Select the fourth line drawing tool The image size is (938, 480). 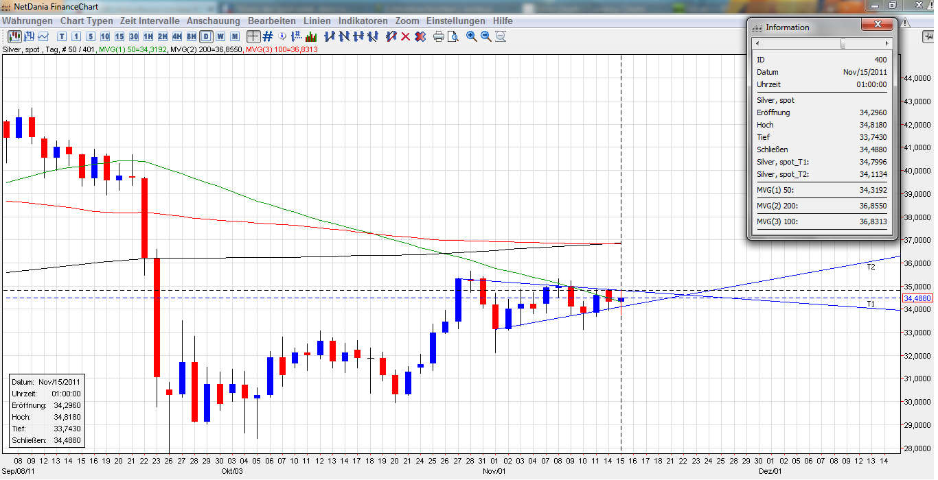[373, 36]
